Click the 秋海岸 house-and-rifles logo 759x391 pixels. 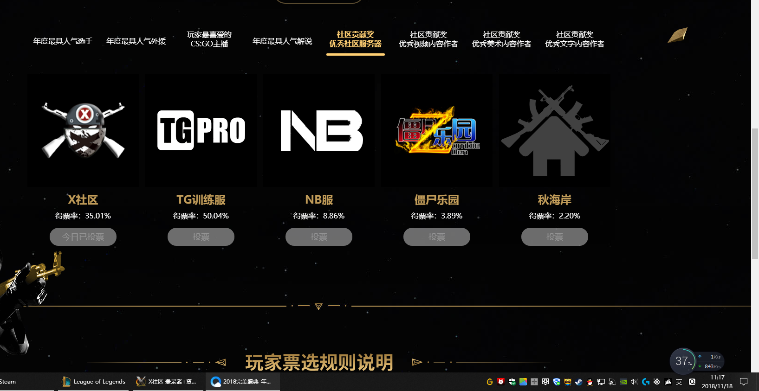click(x=555, y=130)
